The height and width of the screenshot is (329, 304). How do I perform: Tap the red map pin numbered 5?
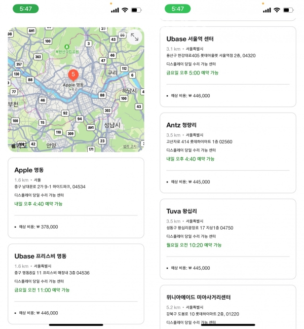pos(73,75)
